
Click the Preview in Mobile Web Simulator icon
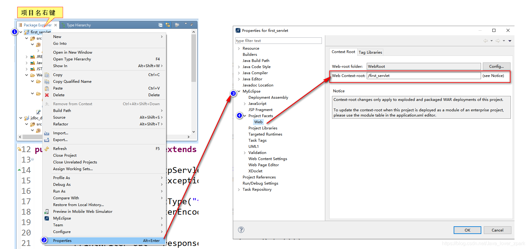(47, 212)
